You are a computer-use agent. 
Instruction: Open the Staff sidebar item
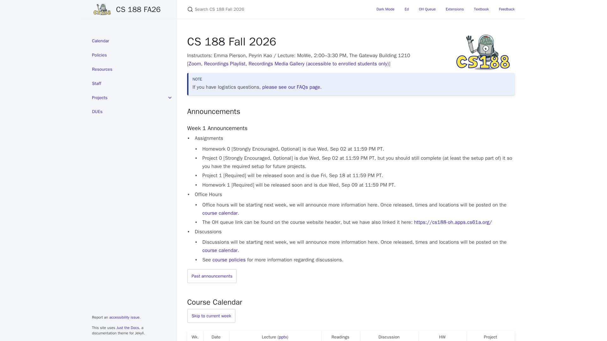[96, 84]
